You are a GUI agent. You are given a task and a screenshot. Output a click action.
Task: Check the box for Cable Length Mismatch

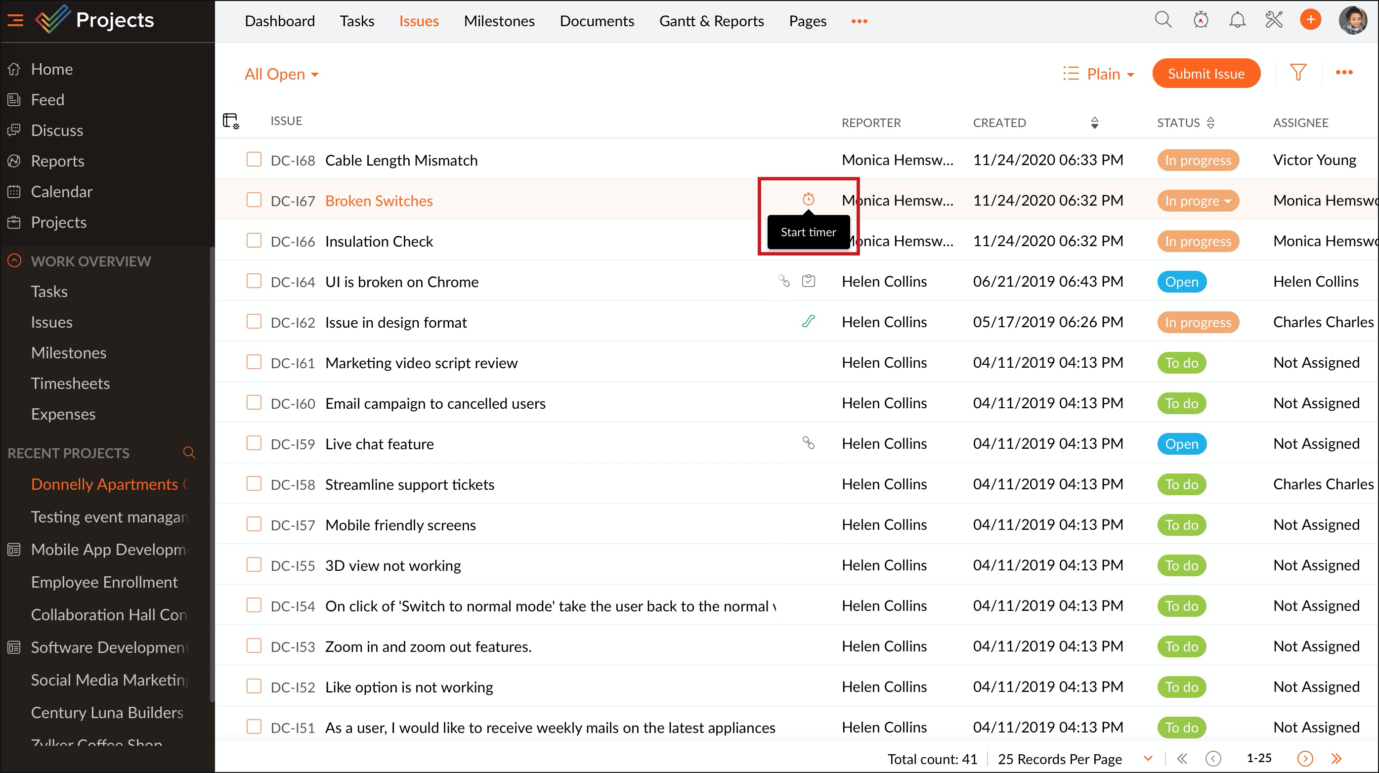(x=254, y=160)
